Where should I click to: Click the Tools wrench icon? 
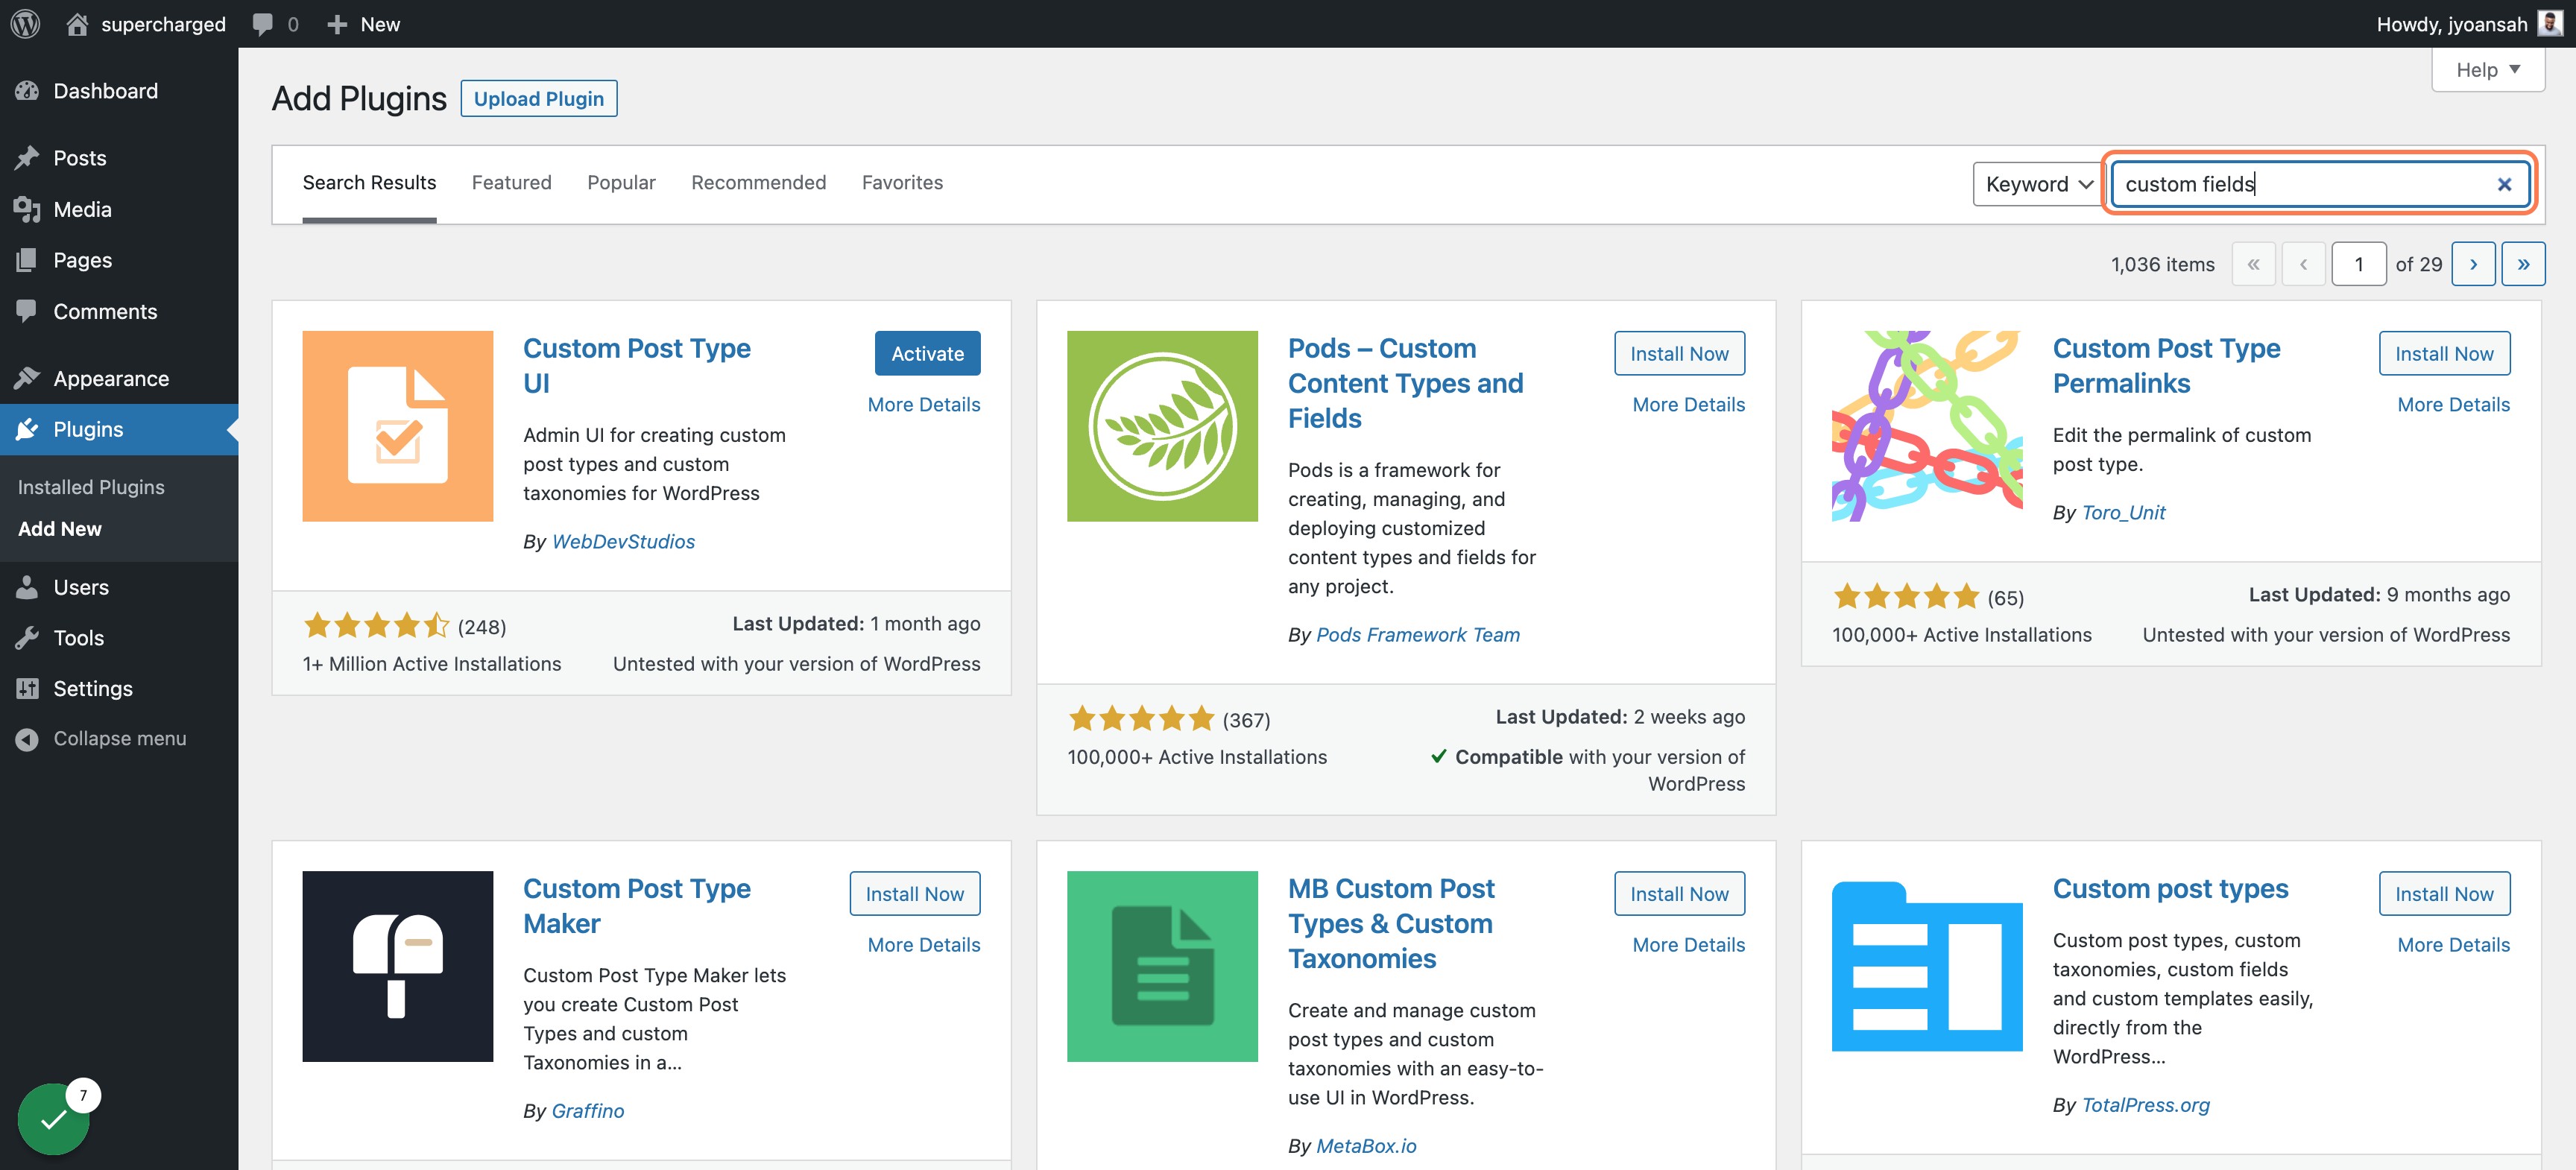(x=27, y=638)
